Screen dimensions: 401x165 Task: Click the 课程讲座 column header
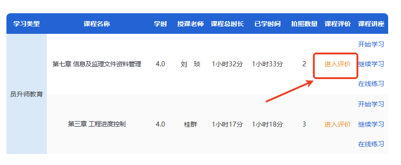tap(371, 24)
